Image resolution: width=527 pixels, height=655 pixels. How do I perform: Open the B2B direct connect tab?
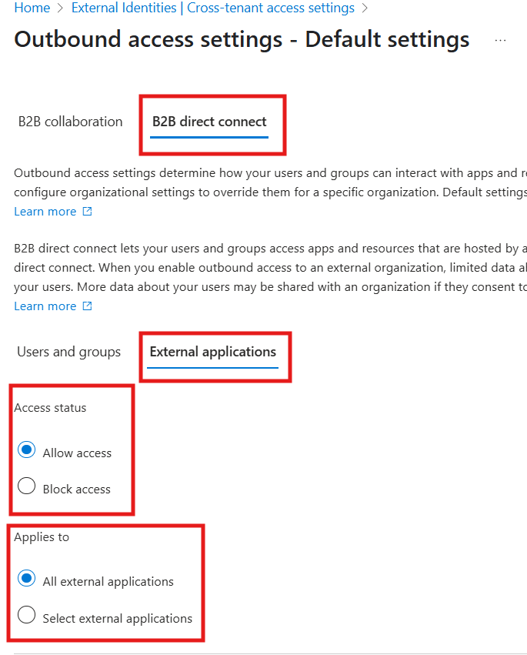[x=209, y=122]
